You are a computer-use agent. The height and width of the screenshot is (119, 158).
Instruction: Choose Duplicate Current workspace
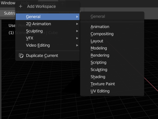point(47,55)
